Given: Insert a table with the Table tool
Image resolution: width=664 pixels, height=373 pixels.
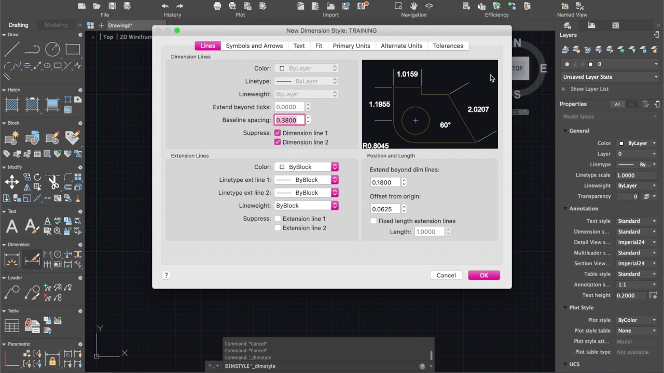Looking at the screenshot, I should coord(12,325).
